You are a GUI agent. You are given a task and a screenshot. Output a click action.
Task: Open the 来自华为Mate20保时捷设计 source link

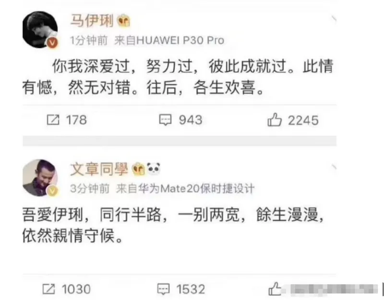point(185,189)
